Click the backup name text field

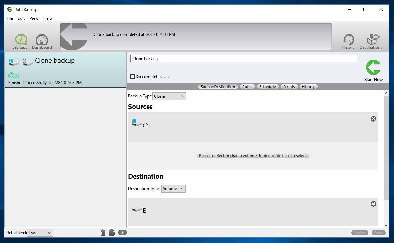244,59
